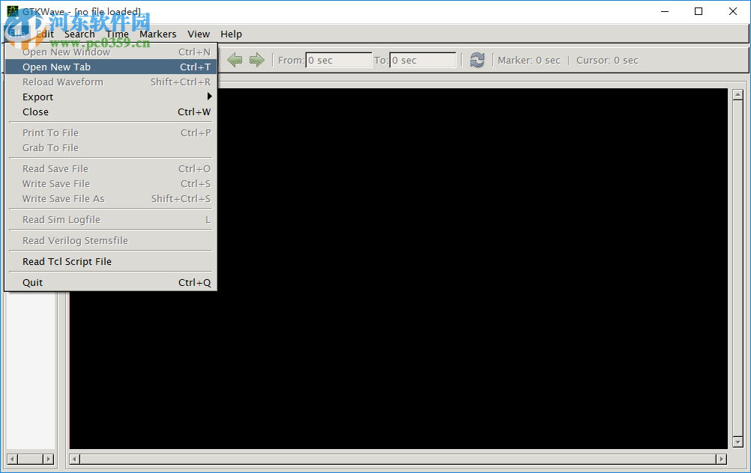Select Read Sim Logfile entry
Image resolution: width=751 pixels, height=473 pixels.
pyautogui.click(x=111, y=219)
